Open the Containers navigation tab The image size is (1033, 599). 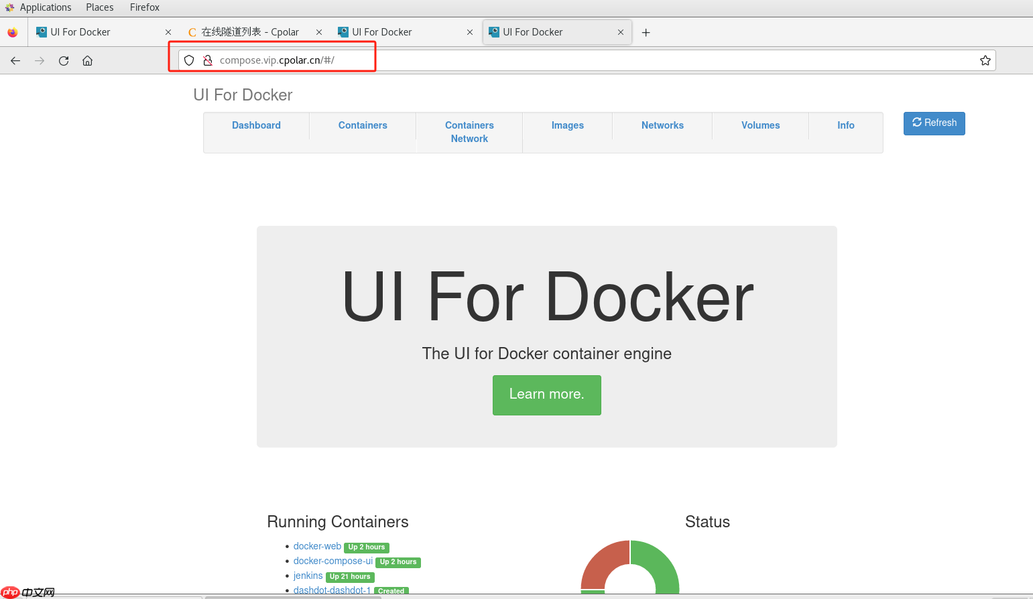coord(363,125)
